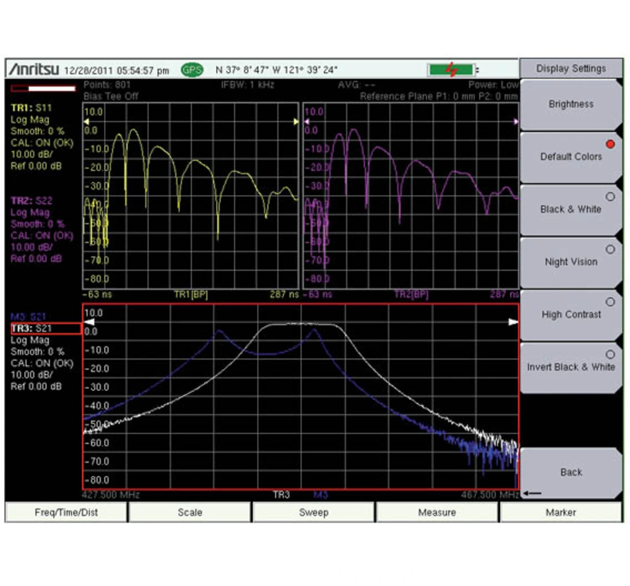Screen dimensions: 630x586
Task: Click the 287 ns label under TR1 graph
Action: [x=284, y=294]
